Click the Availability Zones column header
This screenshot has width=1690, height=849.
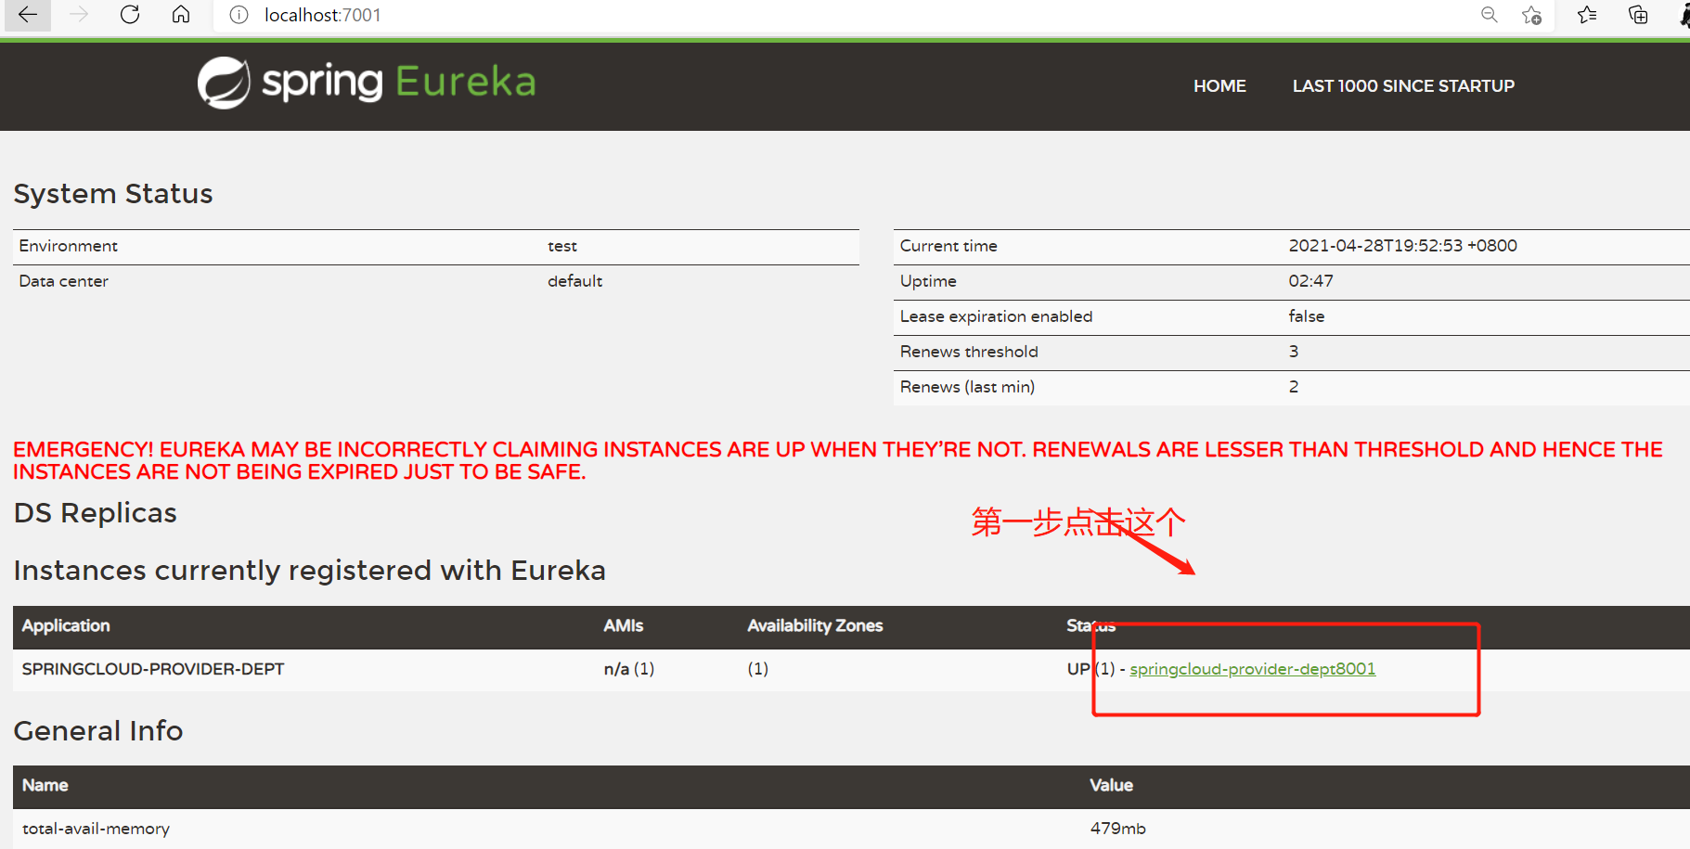815,626
